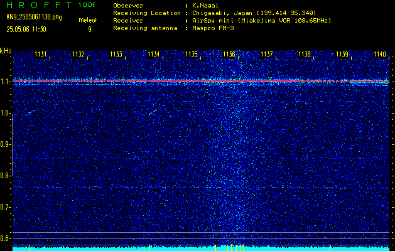The width and height of the screenshot is (395, 251).
Task: Click the 1133 time axis label
Action: (x=116, y=54)
